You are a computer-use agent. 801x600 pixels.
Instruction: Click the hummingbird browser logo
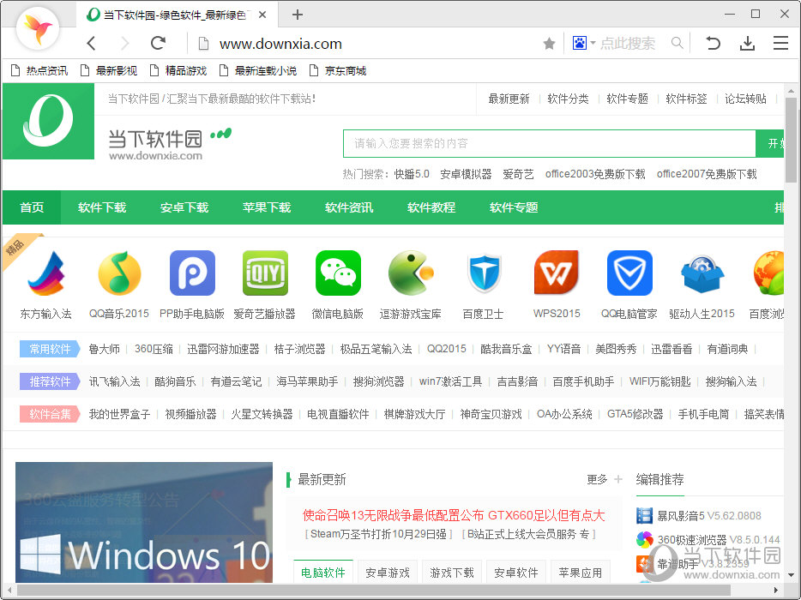coord(38,28)
